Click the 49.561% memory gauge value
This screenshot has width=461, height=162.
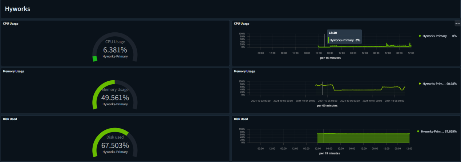pos(115,97)
